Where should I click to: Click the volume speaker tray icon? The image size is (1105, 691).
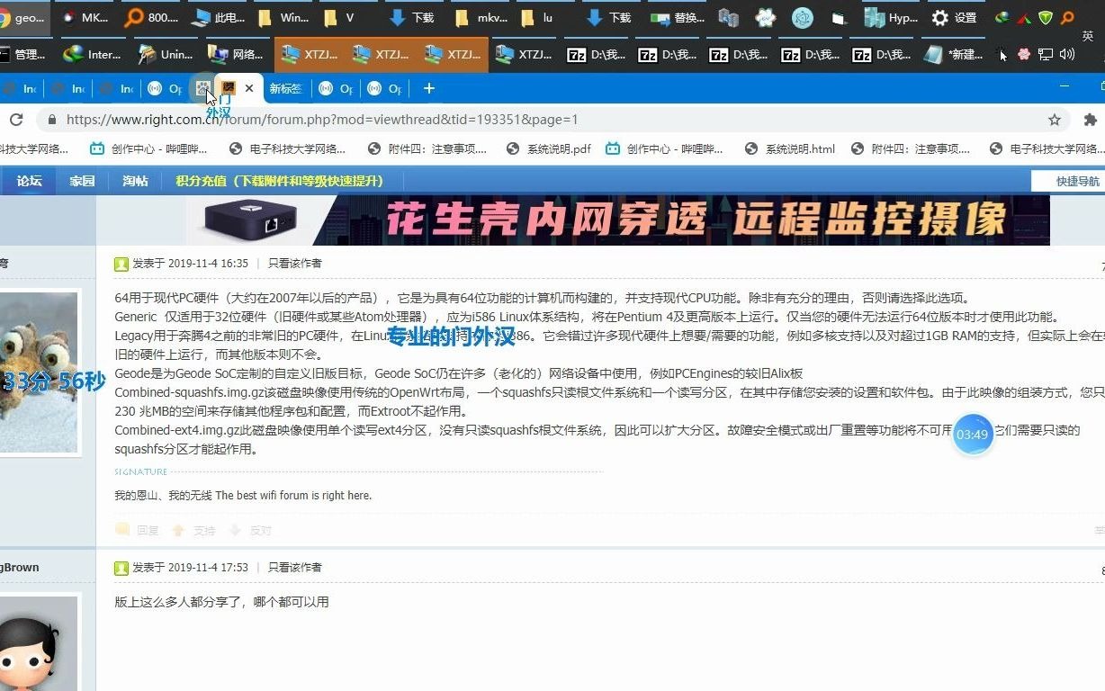point(1067,54)
